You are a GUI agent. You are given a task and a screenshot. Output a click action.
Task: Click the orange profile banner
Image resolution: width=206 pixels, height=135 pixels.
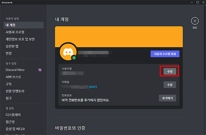click(119, 37)
